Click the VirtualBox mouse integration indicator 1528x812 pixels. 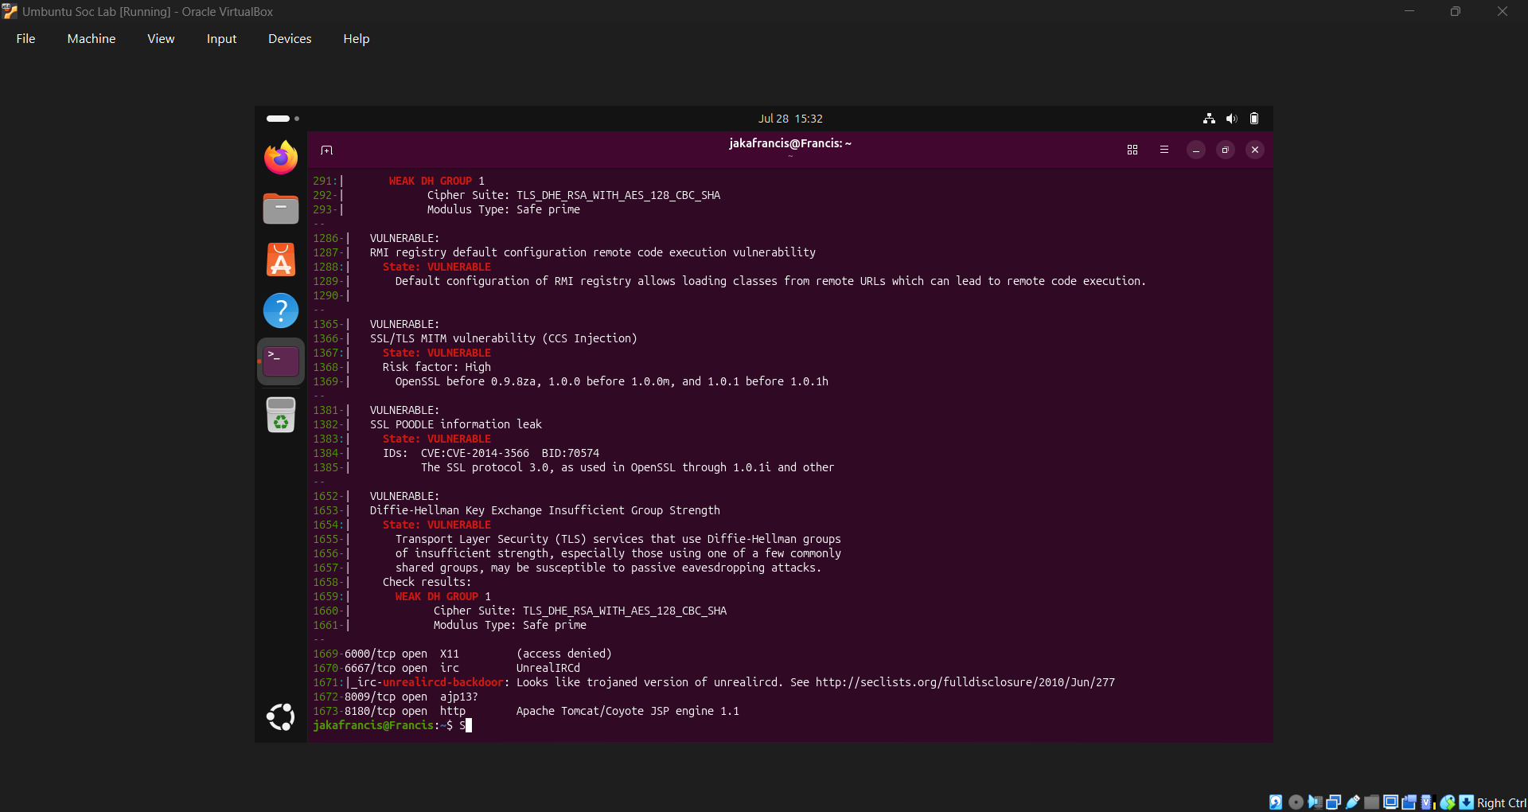tap(1448, 802)
